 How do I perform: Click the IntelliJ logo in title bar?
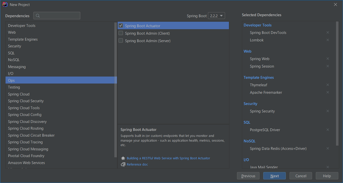pyautogui.click(x=5, y=5)
